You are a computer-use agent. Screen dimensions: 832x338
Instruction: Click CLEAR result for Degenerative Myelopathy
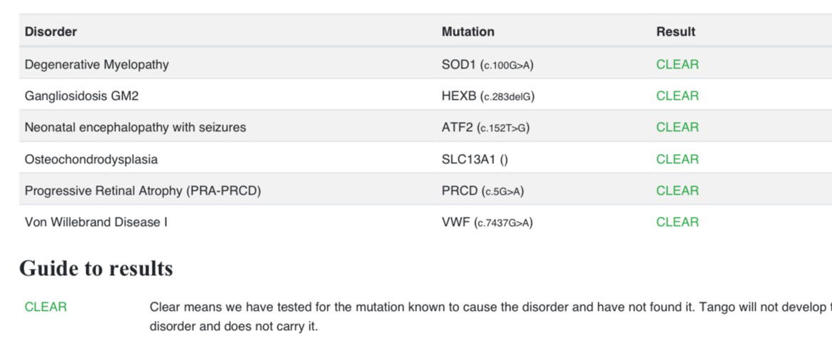pos(677,65)
